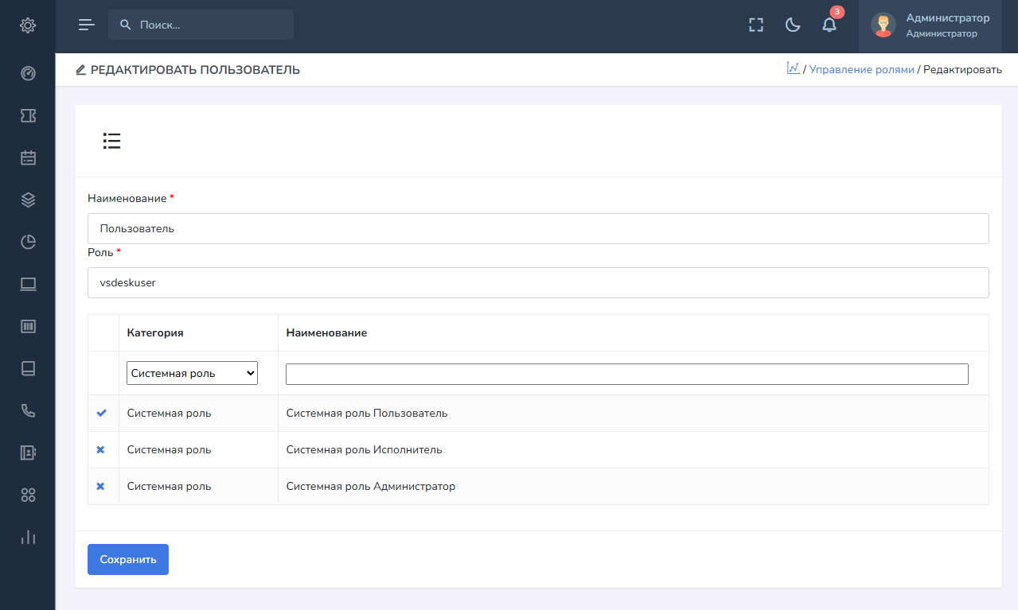The width and height of the screenshot is (1018, 610).
Task: Expand the Администратор user profile menu
Action: tap(930, 25)
